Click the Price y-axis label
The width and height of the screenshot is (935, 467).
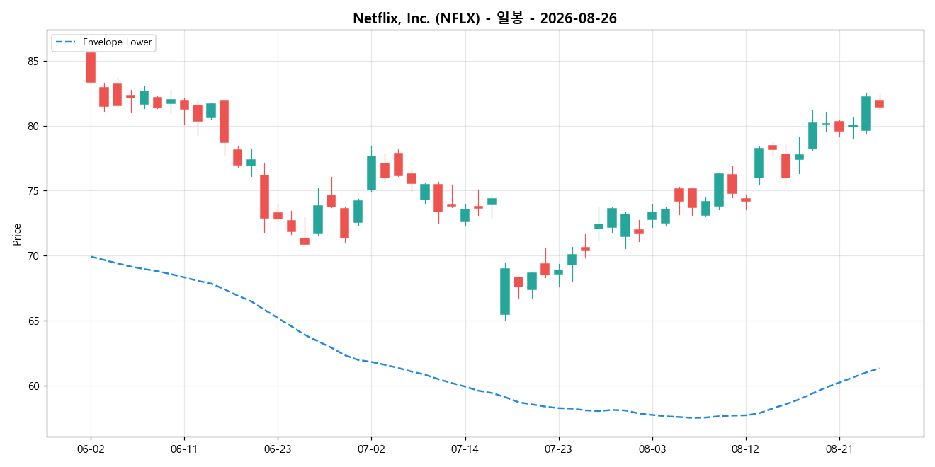pos(17,234)
